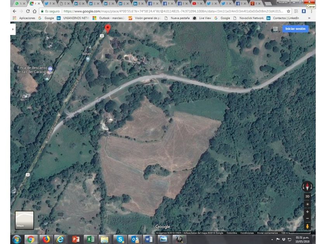Close the Google Maps tab
The width and height of the screenshot is (326, 244).
(39, 3)
